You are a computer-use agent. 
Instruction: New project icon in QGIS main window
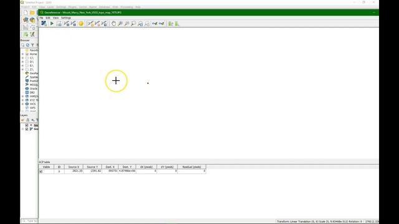coord(26,12)
